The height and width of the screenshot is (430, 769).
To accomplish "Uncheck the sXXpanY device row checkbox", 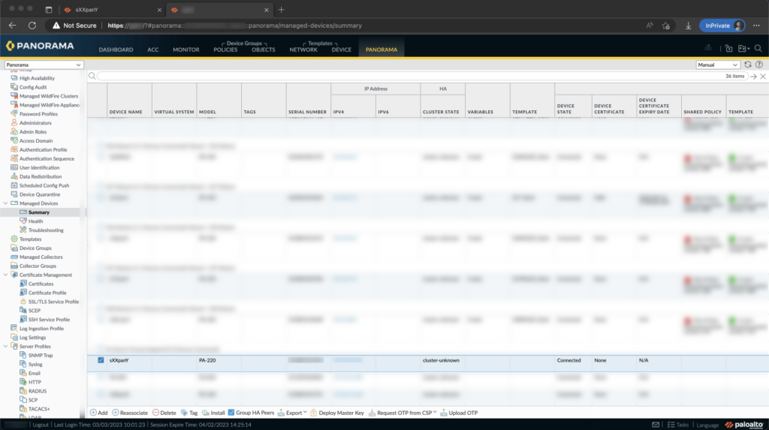I will (101, 360).
